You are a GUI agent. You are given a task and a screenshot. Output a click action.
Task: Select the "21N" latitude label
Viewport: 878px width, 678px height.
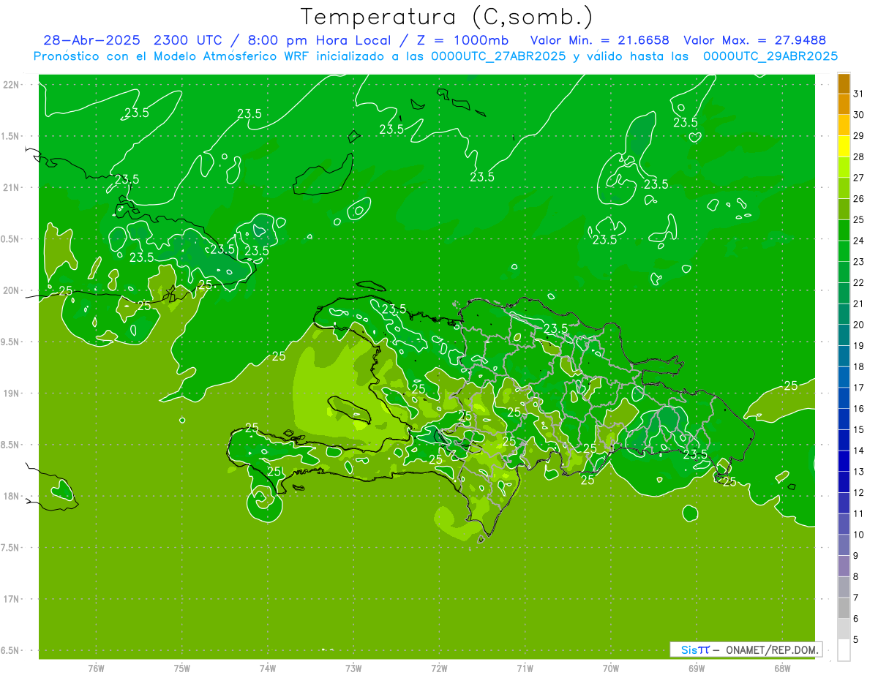click(10, 187)
